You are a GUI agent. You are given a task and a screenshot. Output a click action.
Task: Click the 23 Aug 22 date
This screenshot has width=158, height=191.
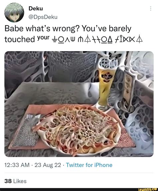[48, 165]
